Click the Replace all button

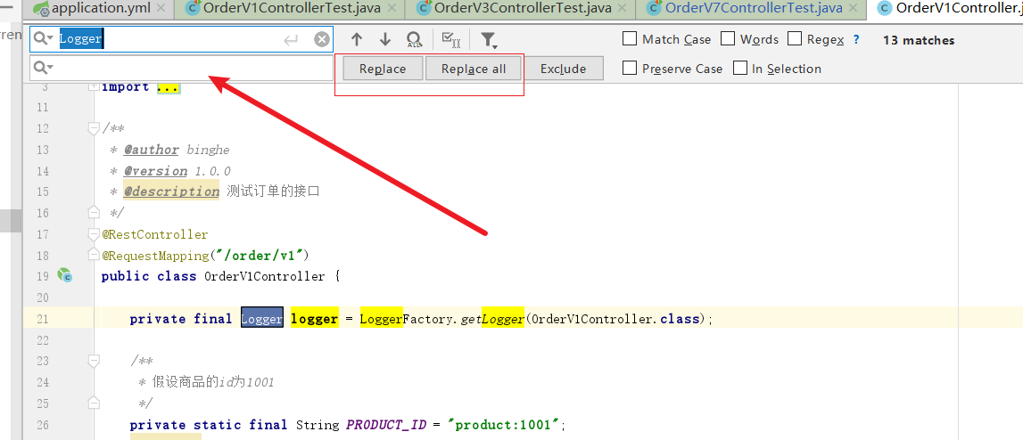(x=473, y=69)
